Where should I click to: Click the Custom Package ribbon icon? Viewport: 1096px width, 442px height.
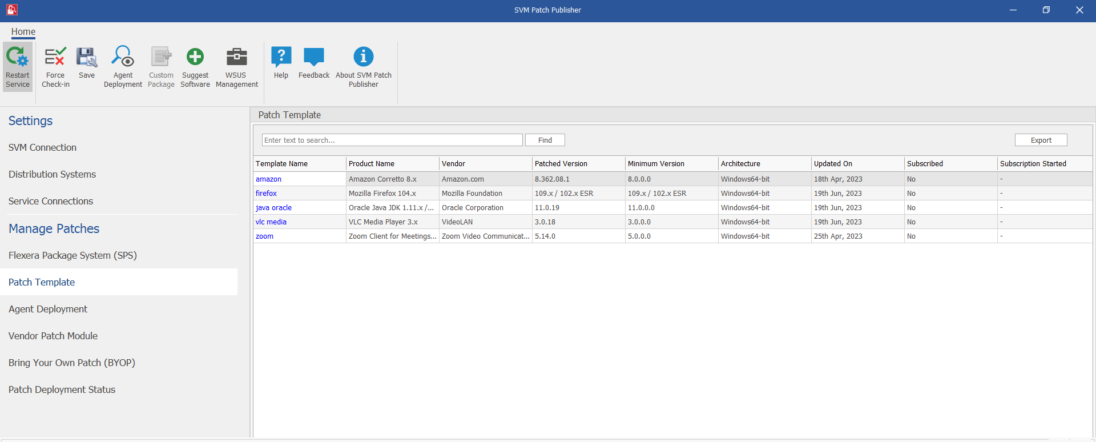point(161,57)
